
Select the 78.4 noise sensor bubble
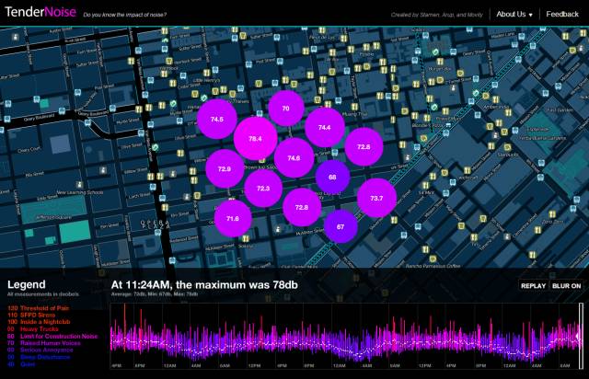point(255,139)
